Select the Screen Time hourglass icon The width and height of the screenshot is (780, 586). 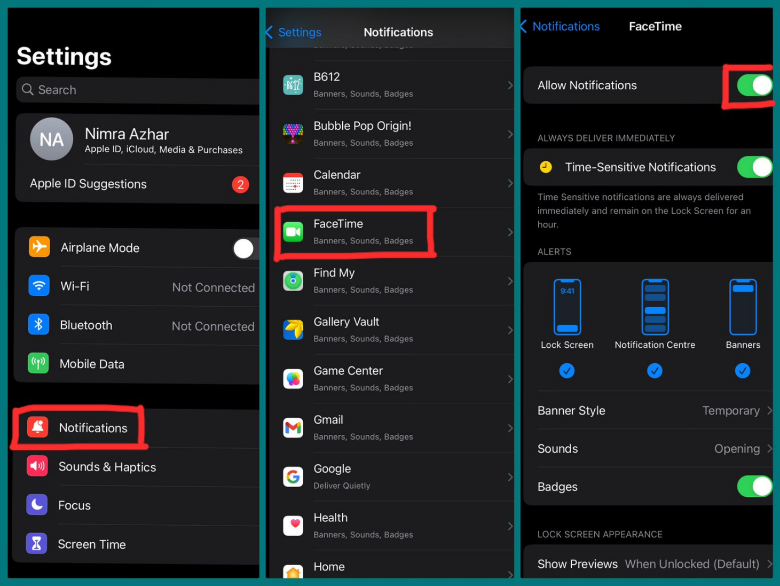click(x=36, y=544)
